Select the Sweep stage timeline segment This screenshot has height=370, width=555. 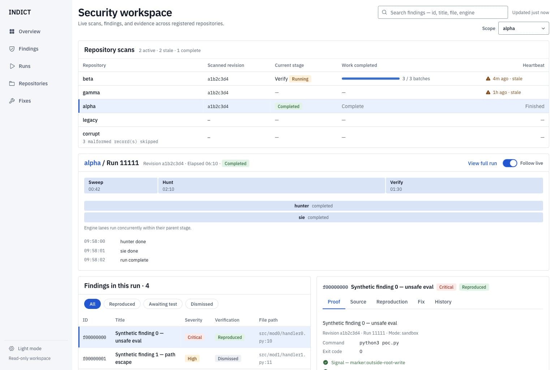[121, 185]
